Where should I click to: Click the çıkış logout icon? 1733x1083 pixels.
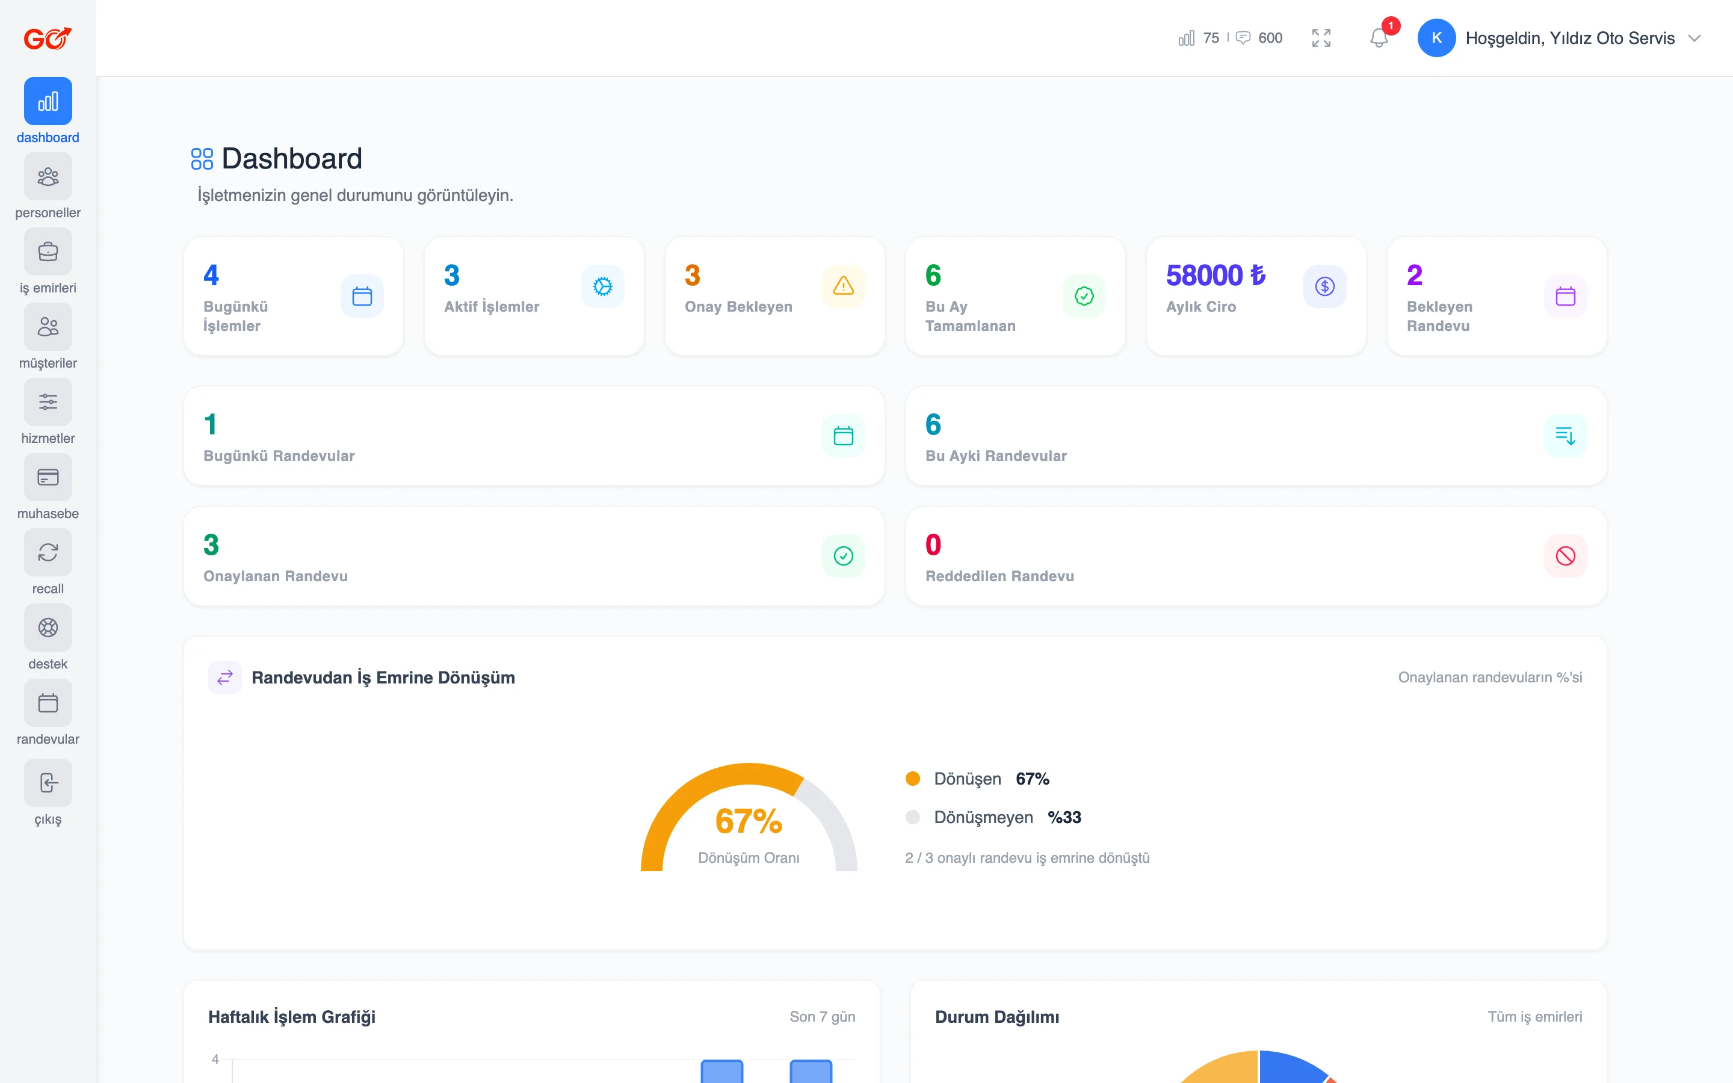[x=48, y=783]
